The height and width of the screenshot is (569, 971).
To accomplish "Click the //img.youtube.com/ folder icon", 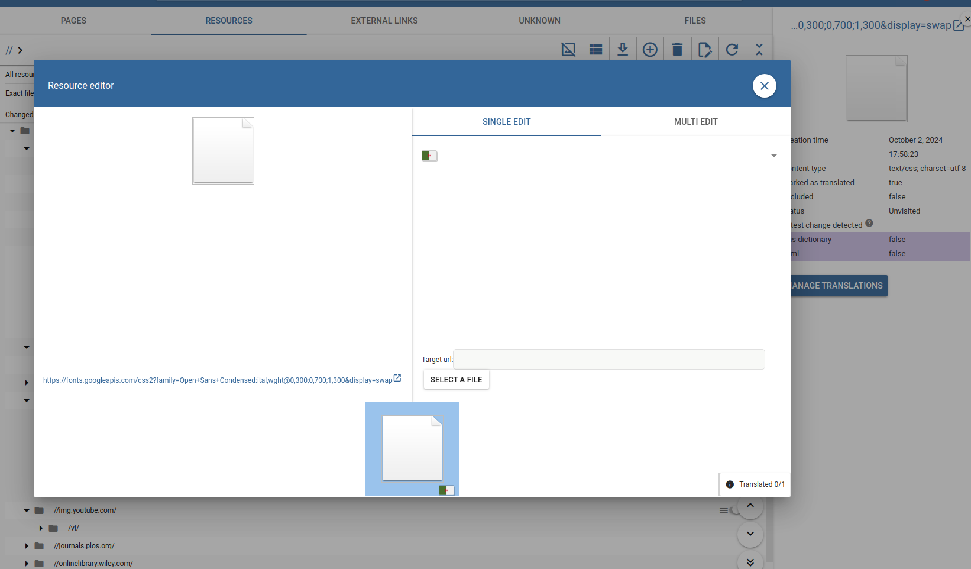I will 39,510.
